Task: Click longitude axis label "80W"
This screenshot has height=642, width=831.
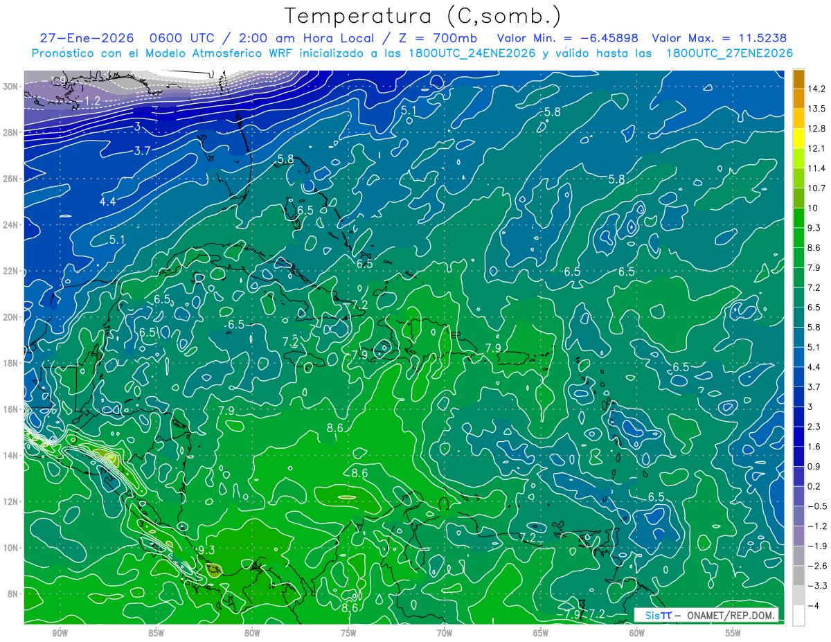Action: tap(252, 633)
